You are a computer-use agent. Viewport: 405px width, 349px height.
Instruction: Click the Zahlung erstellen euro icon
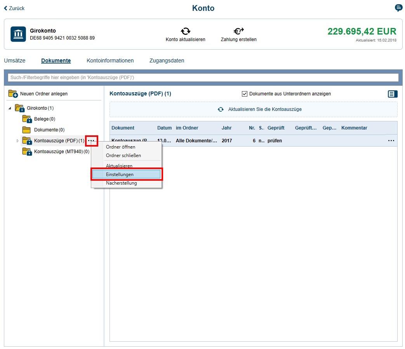[x=238, y=31]
